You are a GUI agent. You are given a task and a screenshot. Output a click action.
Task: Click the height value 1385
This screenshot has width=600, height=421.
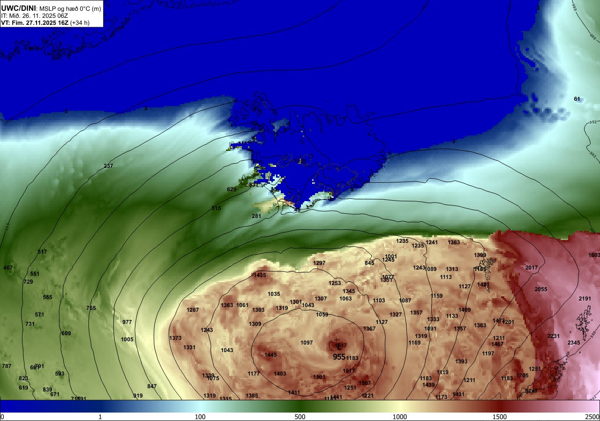(252, 396)
